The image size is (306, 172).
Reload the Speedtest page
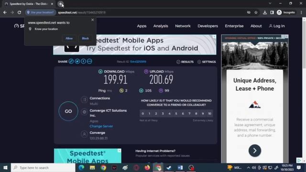coord(19,12)
